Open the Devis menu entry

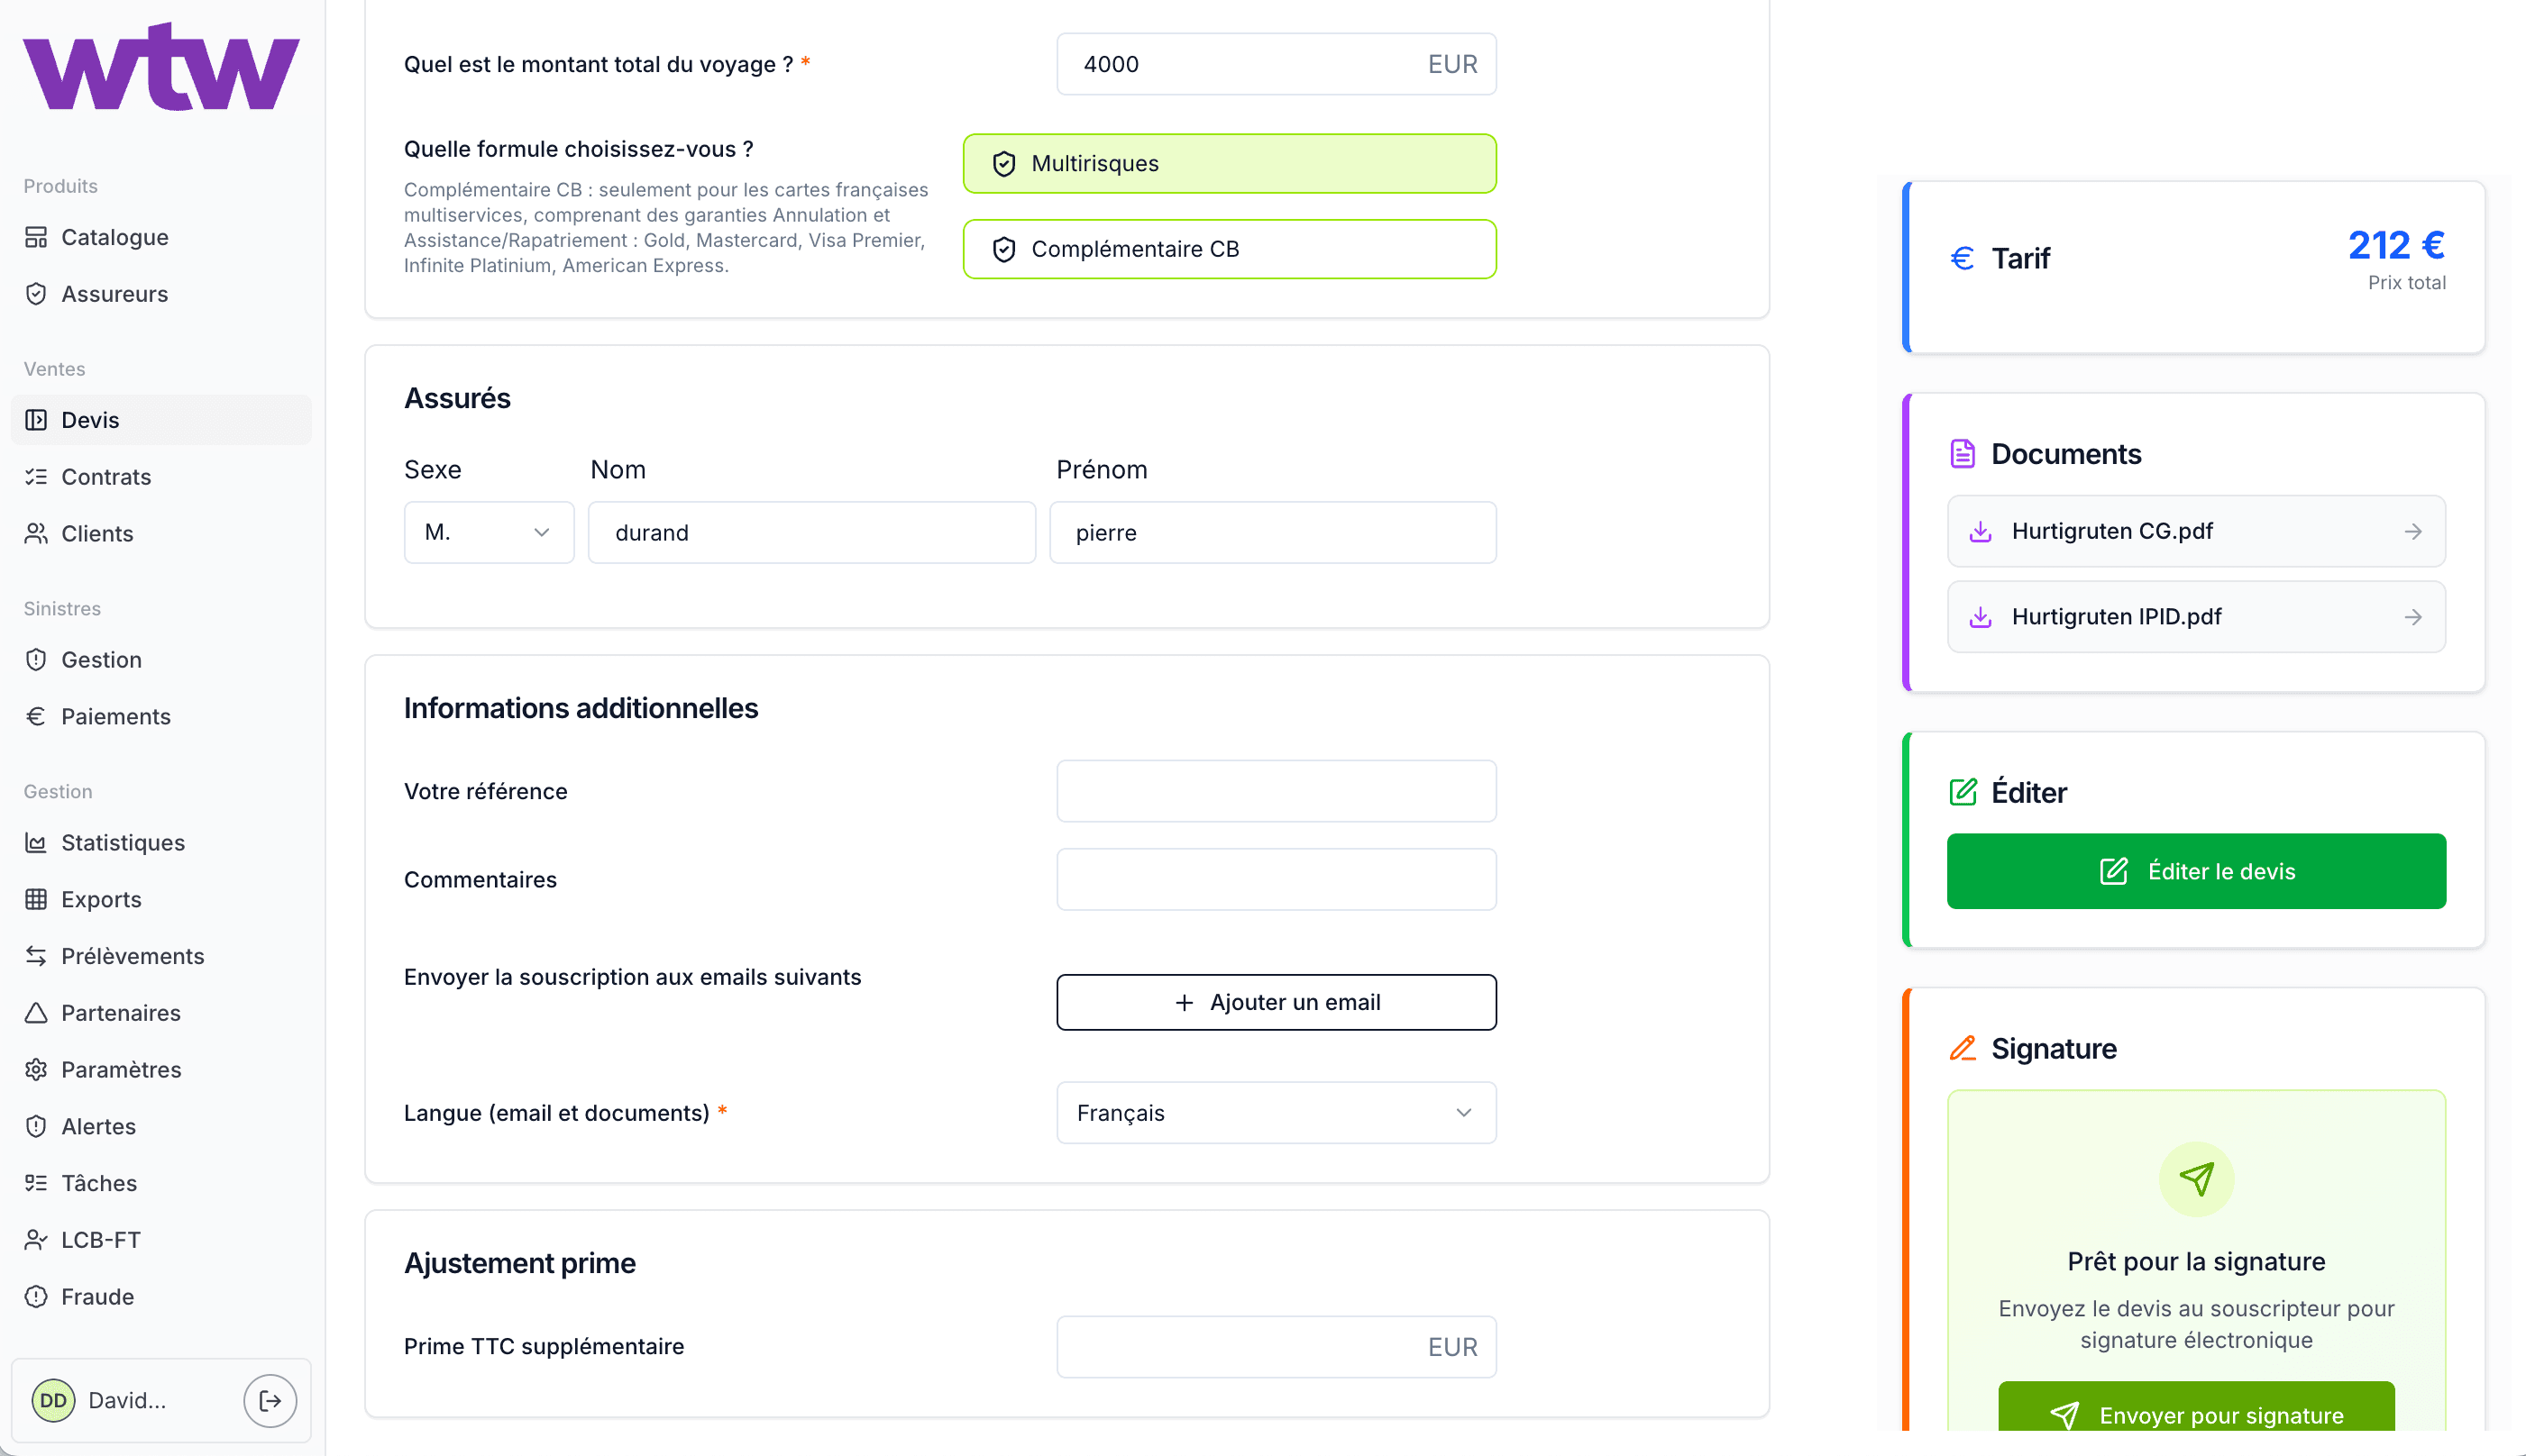point(90,420)
